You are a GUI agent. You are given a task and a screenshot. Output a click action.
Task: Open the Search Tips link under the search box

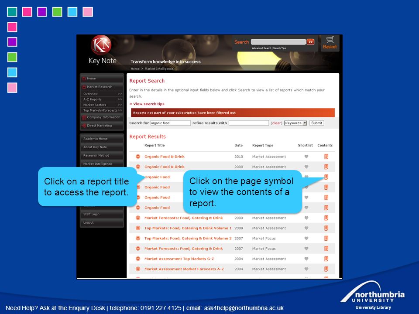click(279, 48)
